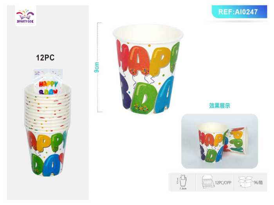Click the 效果展示 heading

[x=220, y=106]
